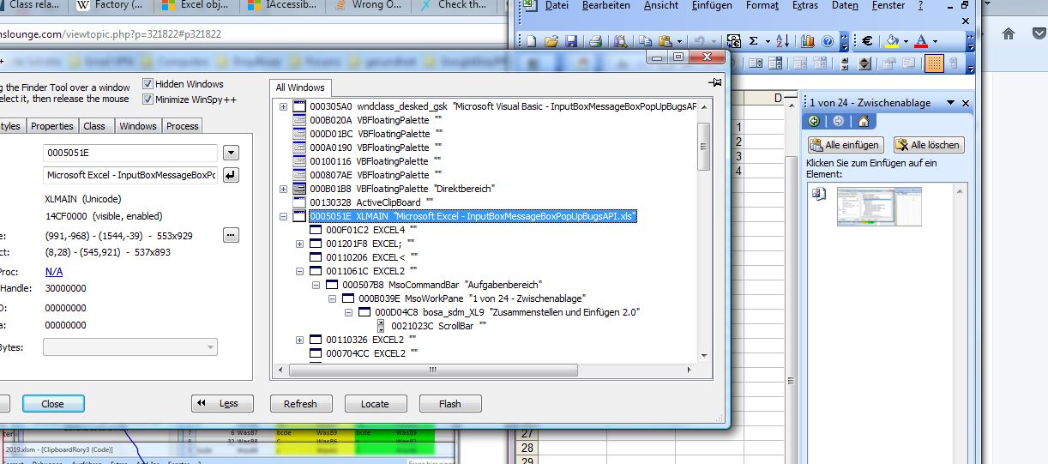Apply red font color with the A icon
The image size is (1048, 464).
point(921,41)
